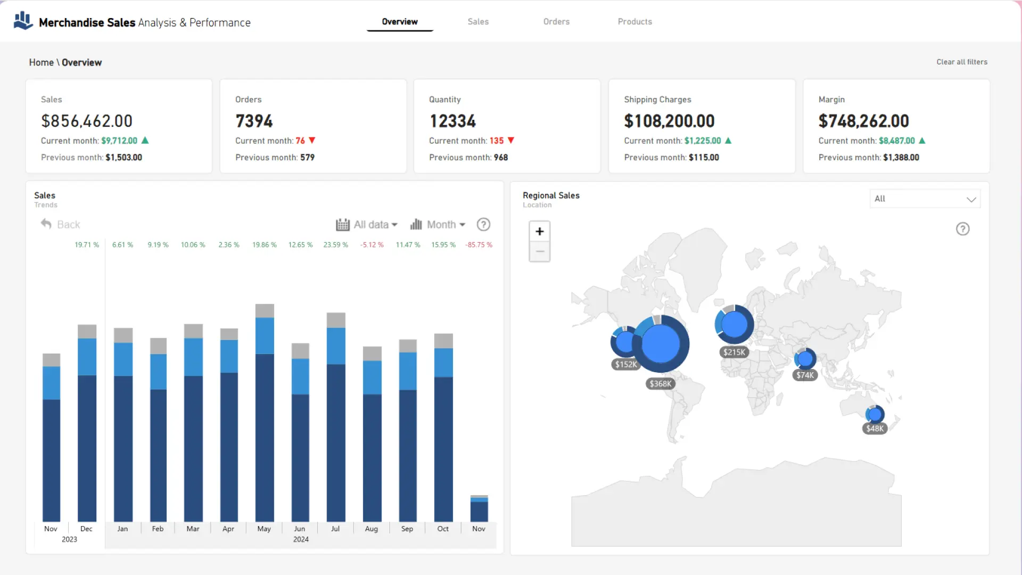1022x575 pixels.
Task: Click the Oct x-axis month label
Action: point(443,529)
